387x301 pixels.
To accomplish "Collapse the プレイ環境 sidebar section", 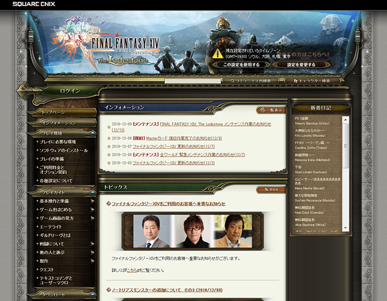I will pos(93,132).
